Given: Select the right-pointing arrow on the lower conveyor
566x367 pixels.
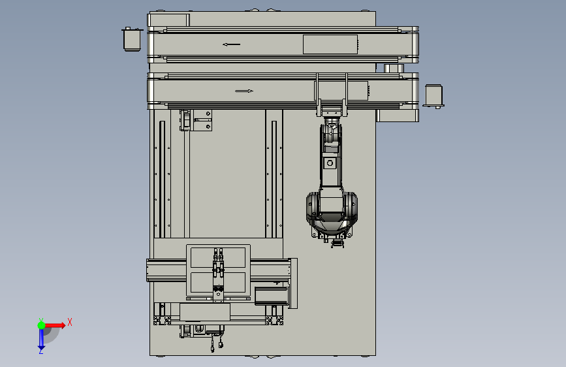Looking at the screenshot, I should [244, 91].
